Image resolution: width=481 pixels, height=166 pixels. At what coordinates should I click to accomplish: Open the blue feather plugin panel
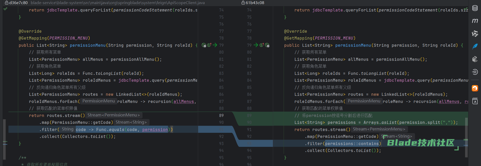pyautogui.click(x=475, y=46)
